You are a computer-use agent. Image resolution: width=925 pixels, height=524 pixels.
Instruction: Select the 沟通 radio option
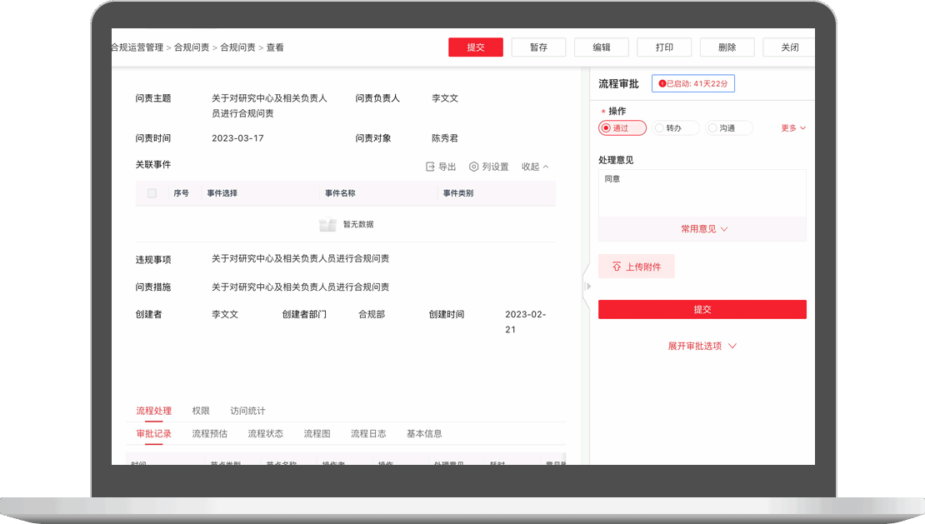pos(712,128)
